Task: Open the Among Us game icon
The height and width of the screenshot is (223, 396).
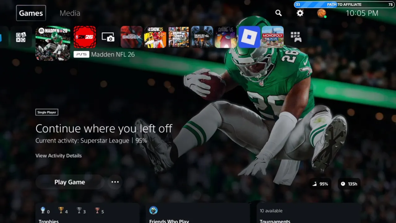Action: 226,37
